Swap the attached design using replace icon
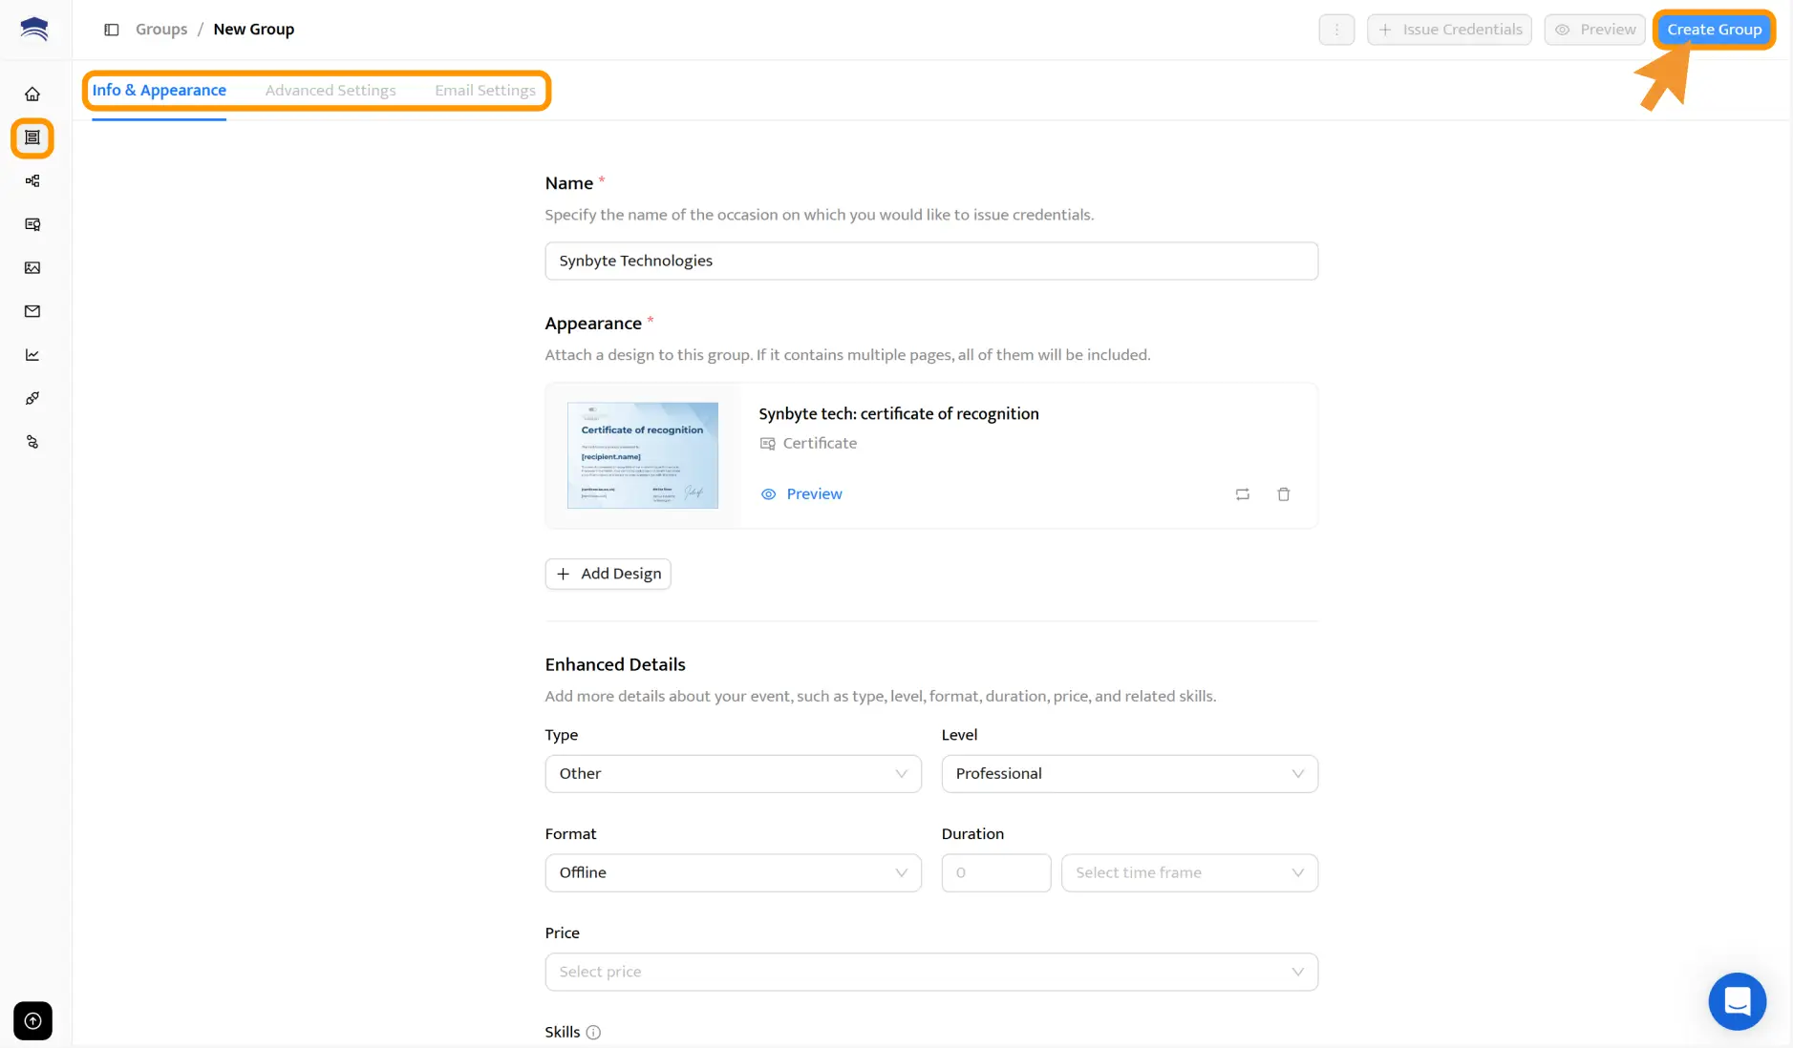 tap(1241, 494)
